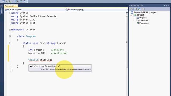Open the Main(string[] args) members dropdown

point(127,10)
